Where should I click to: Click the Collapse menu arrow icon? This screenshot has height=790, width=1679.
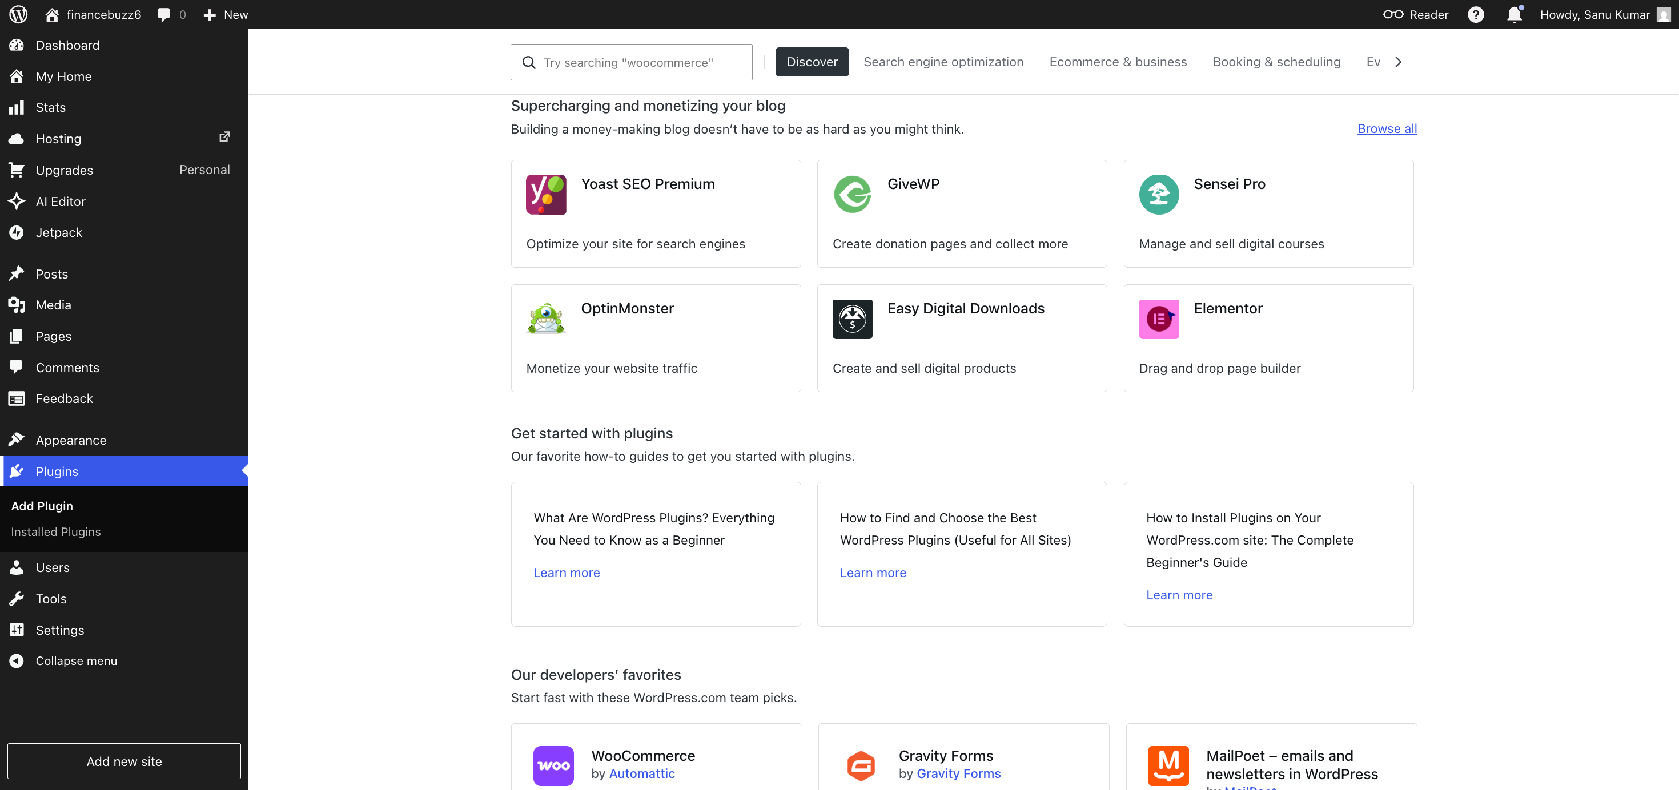point(17,661)
